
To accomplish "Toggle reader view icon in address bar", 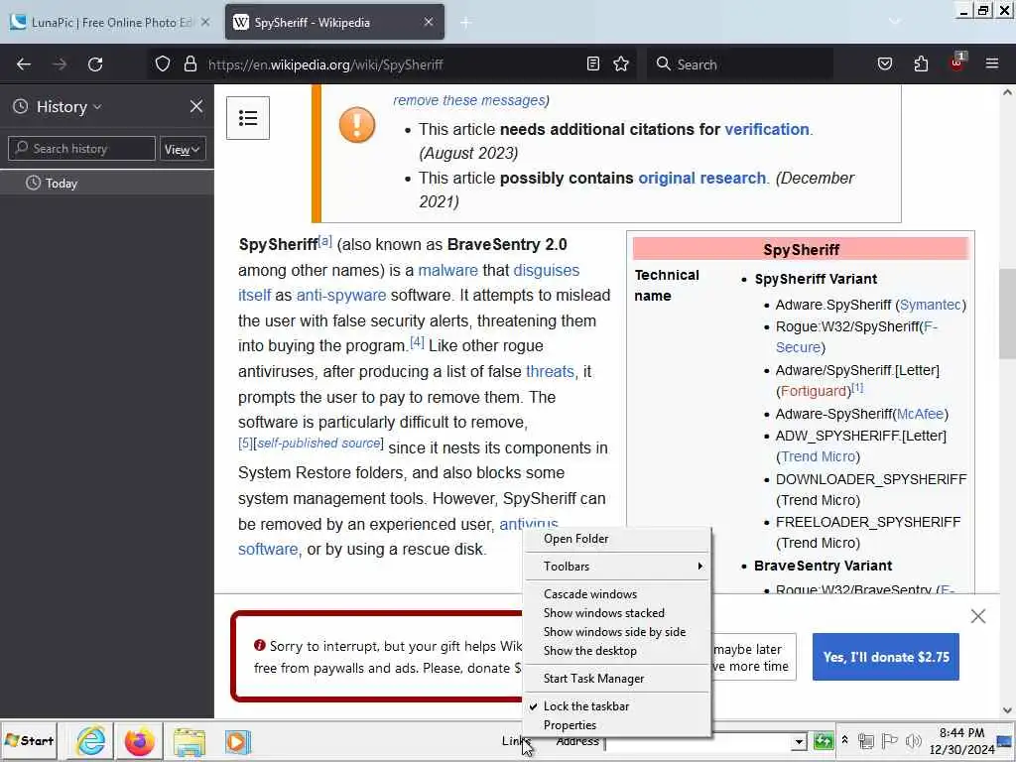I will (593, 64).
